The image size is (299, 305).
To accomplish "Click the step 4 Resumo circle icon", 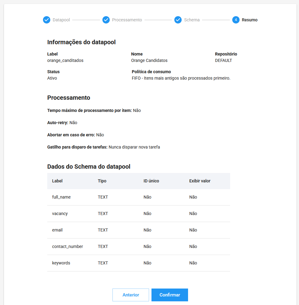I will (x=236, y=20).
